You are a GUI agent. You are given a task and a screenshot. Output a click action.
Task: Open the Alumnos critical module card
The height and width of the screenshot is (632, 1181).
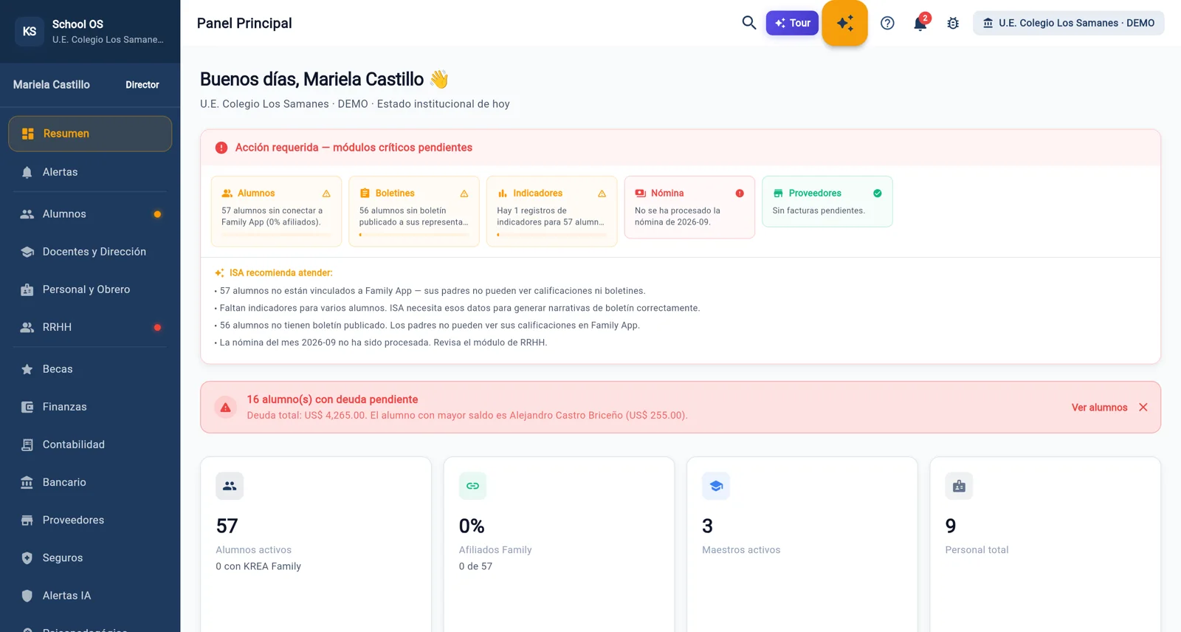click(x=276, y=211)
